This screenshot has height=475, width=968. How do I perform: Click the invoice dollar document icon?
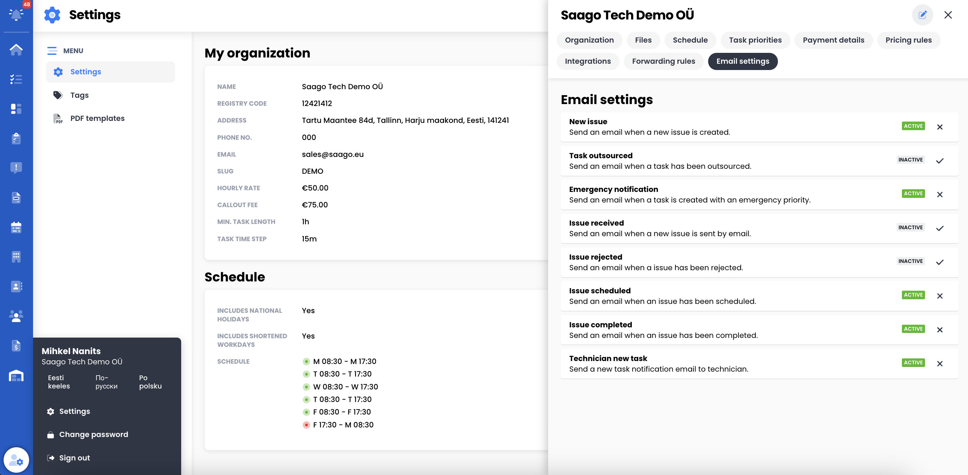pyautogui.click(x=16, y=346)
